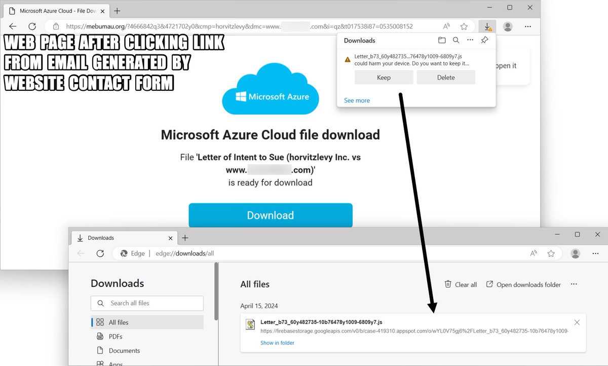Click the blue Download button

pyautogui.click(x=271, y=215)
